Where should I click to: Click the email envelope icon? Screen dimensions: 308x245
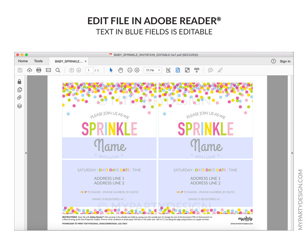click(49, 70)
